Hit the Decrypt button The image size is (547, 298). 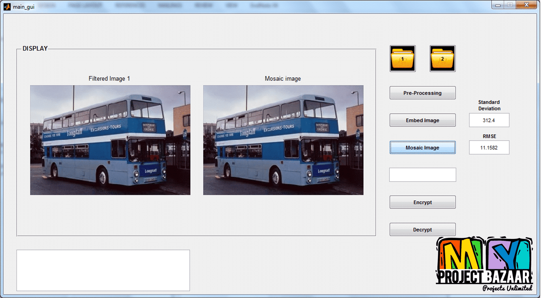(422, 229)
